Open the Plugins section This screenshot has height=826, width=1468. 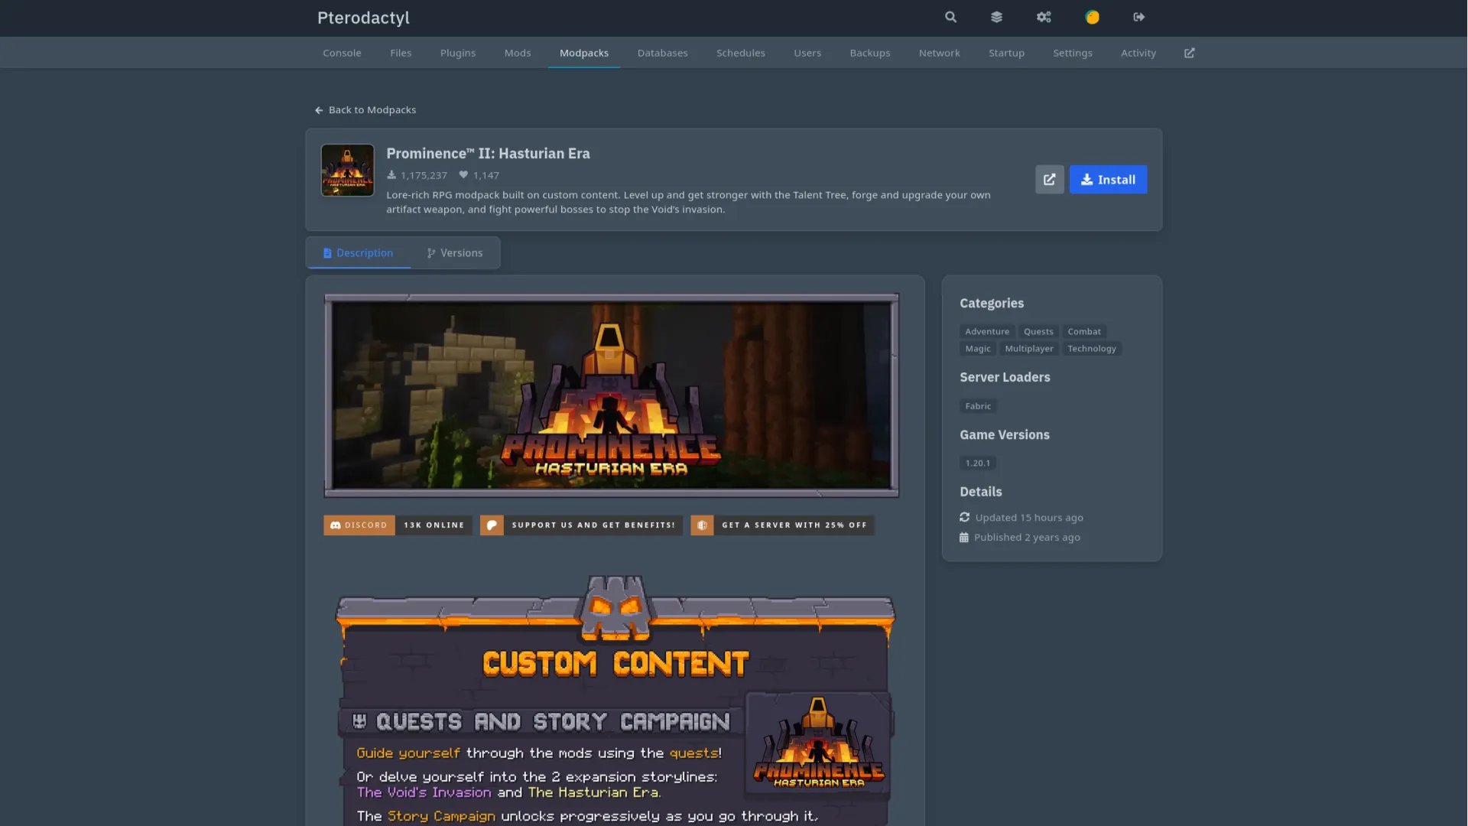[x=457, y=53]
